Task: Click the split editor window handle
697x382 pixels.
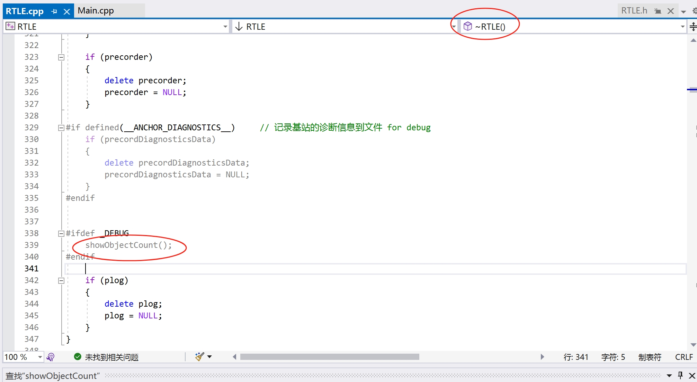Action: click(693, 27)
